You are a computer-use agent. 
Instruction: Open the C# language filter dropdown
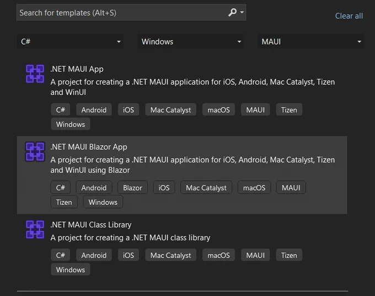(x=70, y=41)
